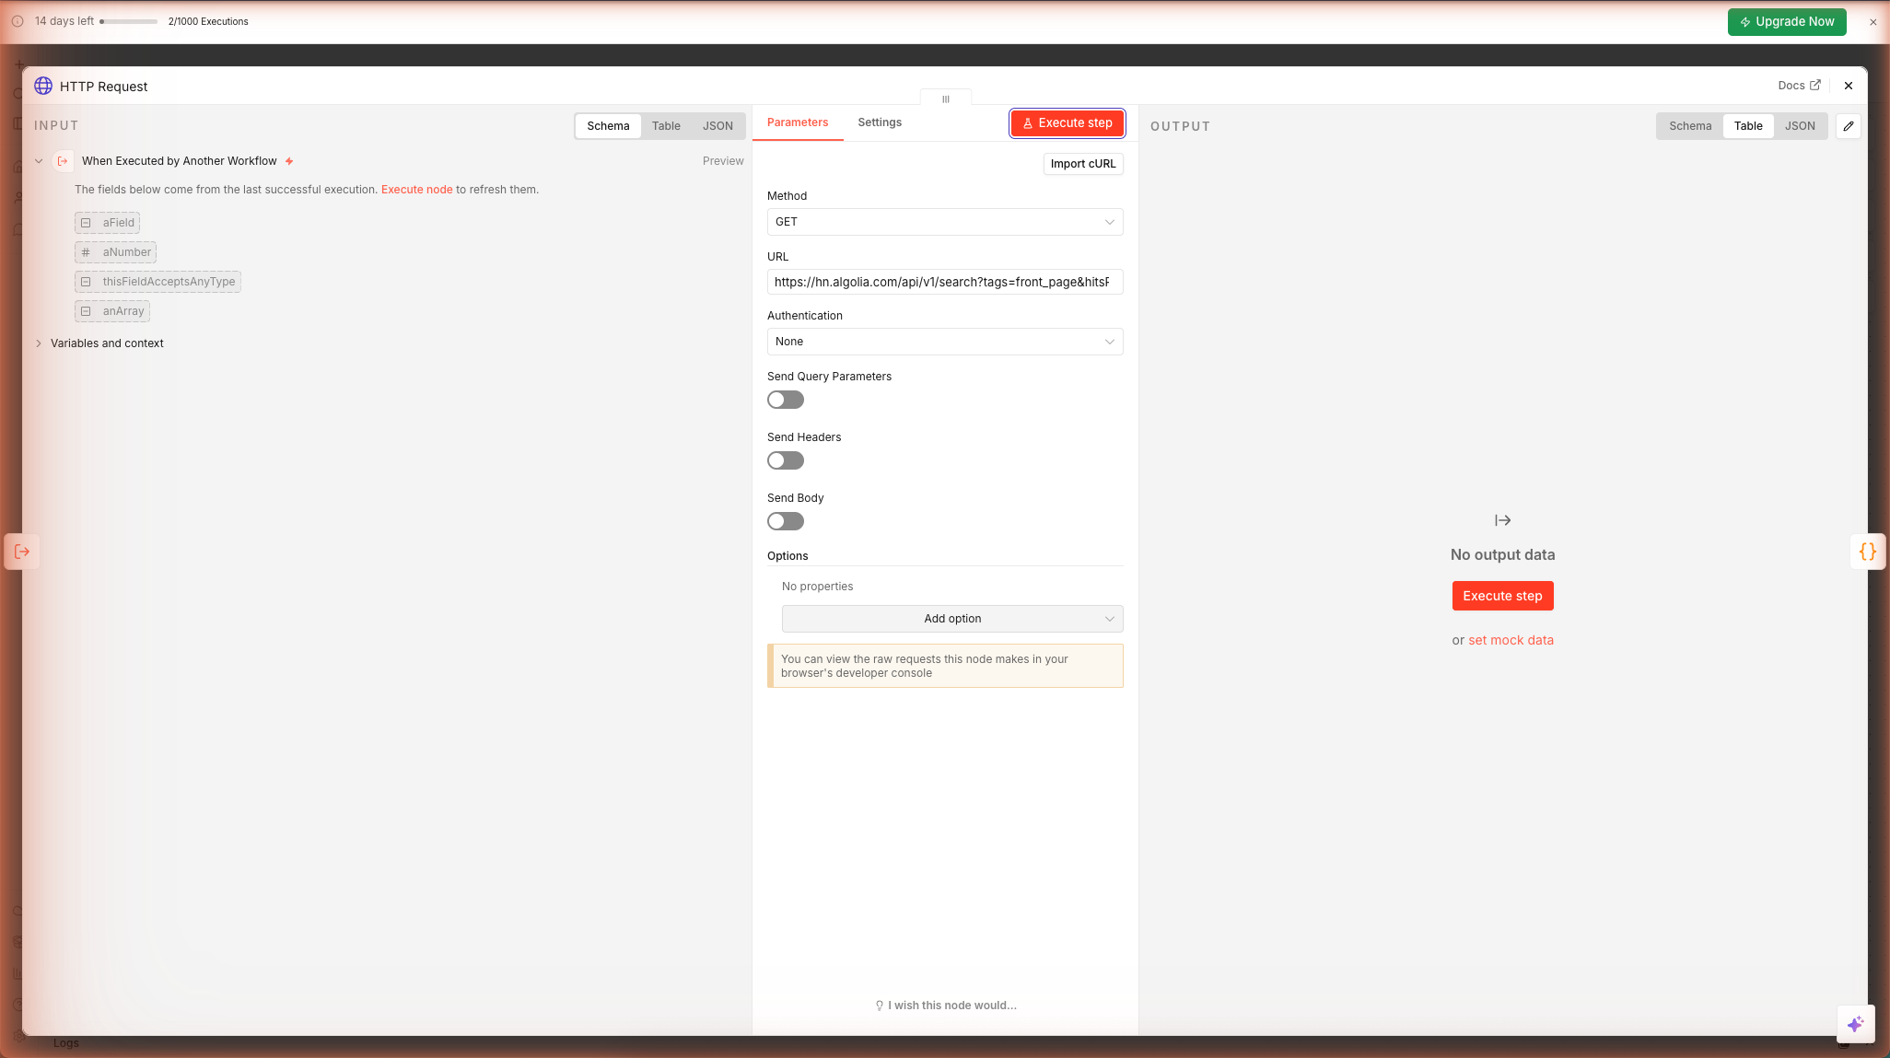The image size is (1890, 1058).
Task: Expand Variables and context section
Action: coord(106,343)
